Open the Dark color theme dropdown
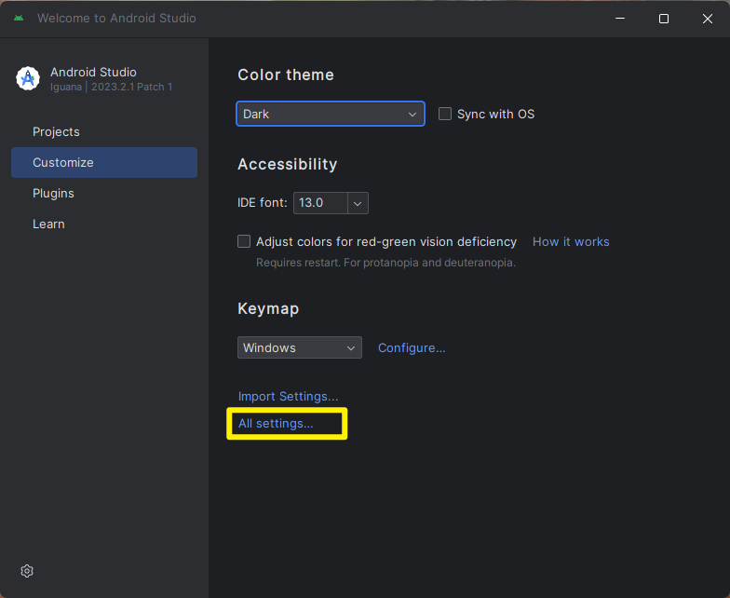 331,114
